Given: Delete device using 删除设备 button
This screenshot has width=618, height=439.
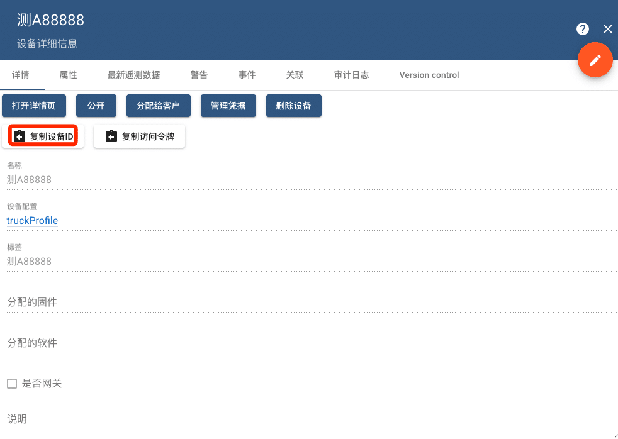Looking at the screenshot, I should [293, 106].
